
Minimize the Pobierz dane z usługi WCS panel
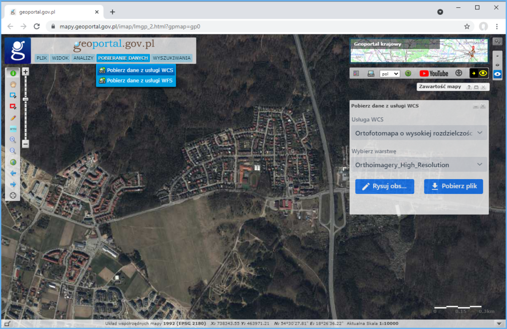coord(476,106)
